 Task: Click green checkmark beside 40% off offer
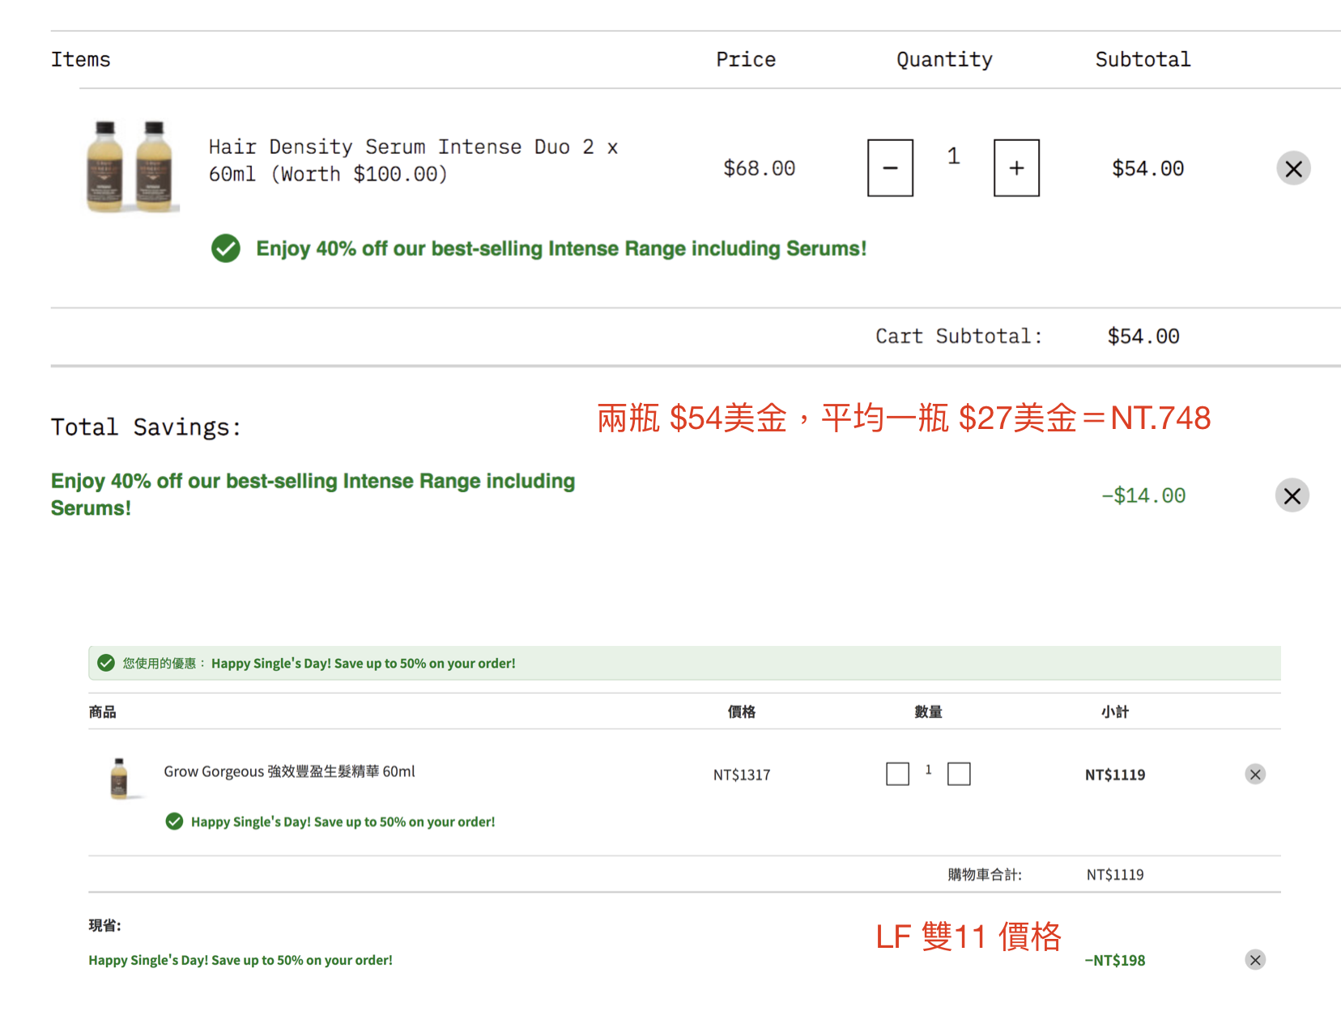point(226,248)
